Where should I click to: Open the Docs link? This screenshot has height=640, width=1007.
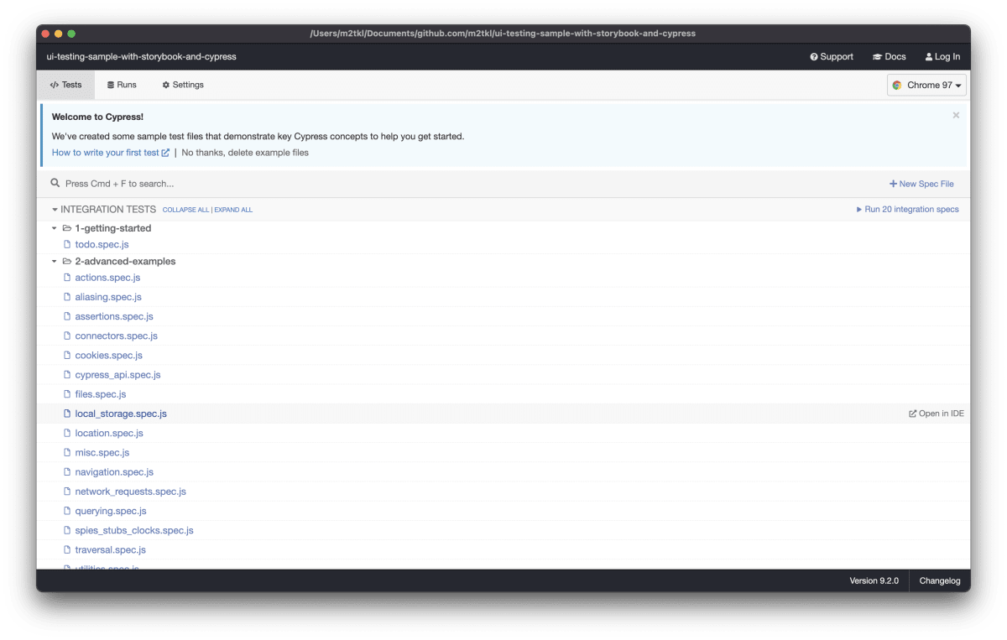point(890,57)
